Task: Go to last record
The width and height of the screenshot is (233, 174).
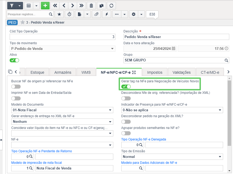Action: coord(81,6)
